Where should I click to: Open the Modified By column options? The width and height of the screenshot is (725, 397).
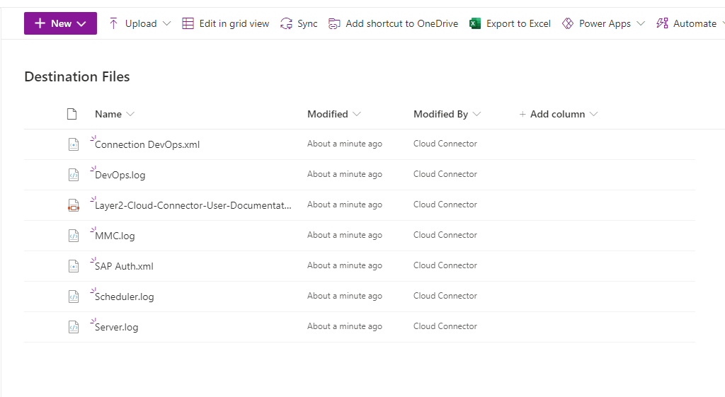click(447, 114)
